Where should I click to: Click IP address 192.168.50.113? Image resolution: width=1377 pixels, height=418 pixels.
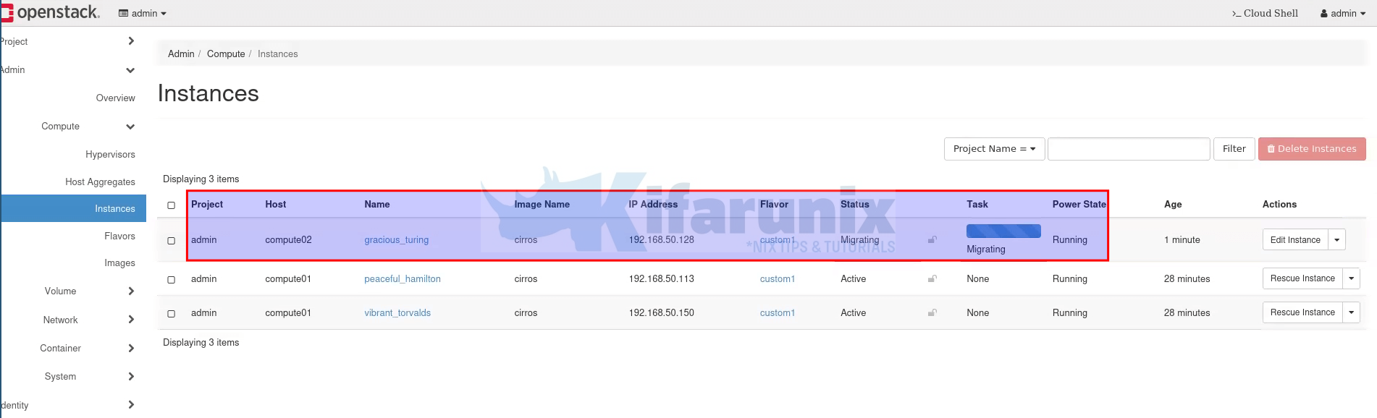(x=661, y=279)
